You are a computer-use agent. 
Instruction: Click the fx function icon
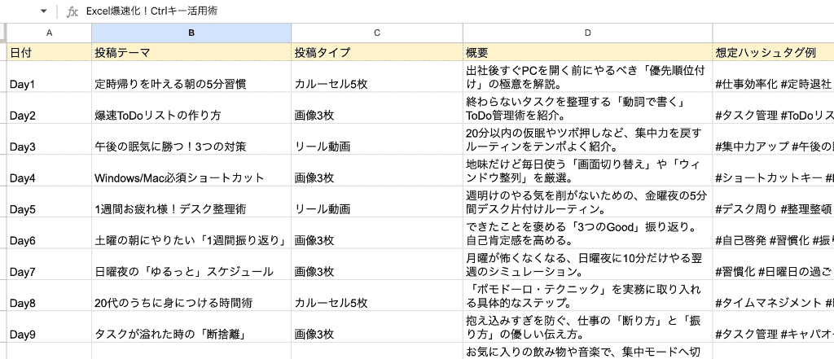[72, 11]
